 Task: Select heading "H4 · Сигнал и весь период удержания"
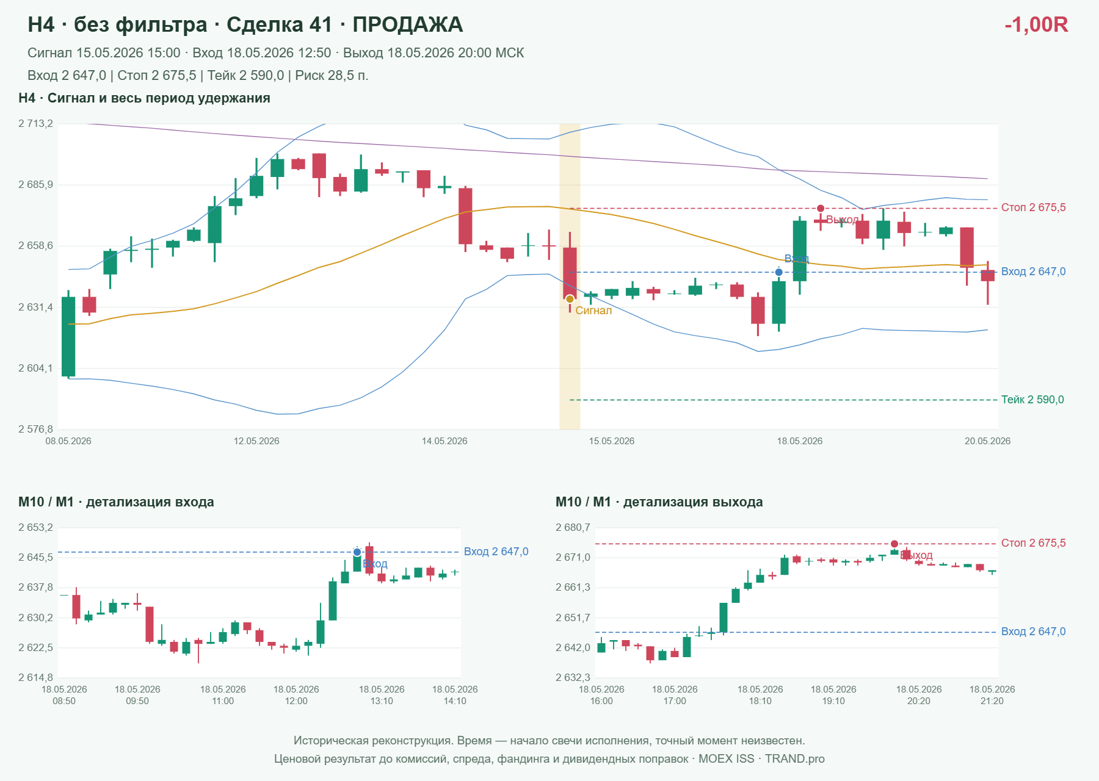[x=144, y=98]
